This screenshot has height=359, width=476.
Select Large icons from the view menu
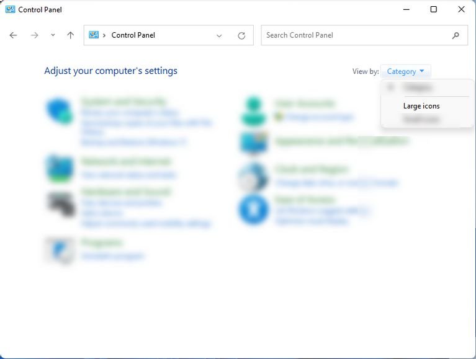(421, 106)
